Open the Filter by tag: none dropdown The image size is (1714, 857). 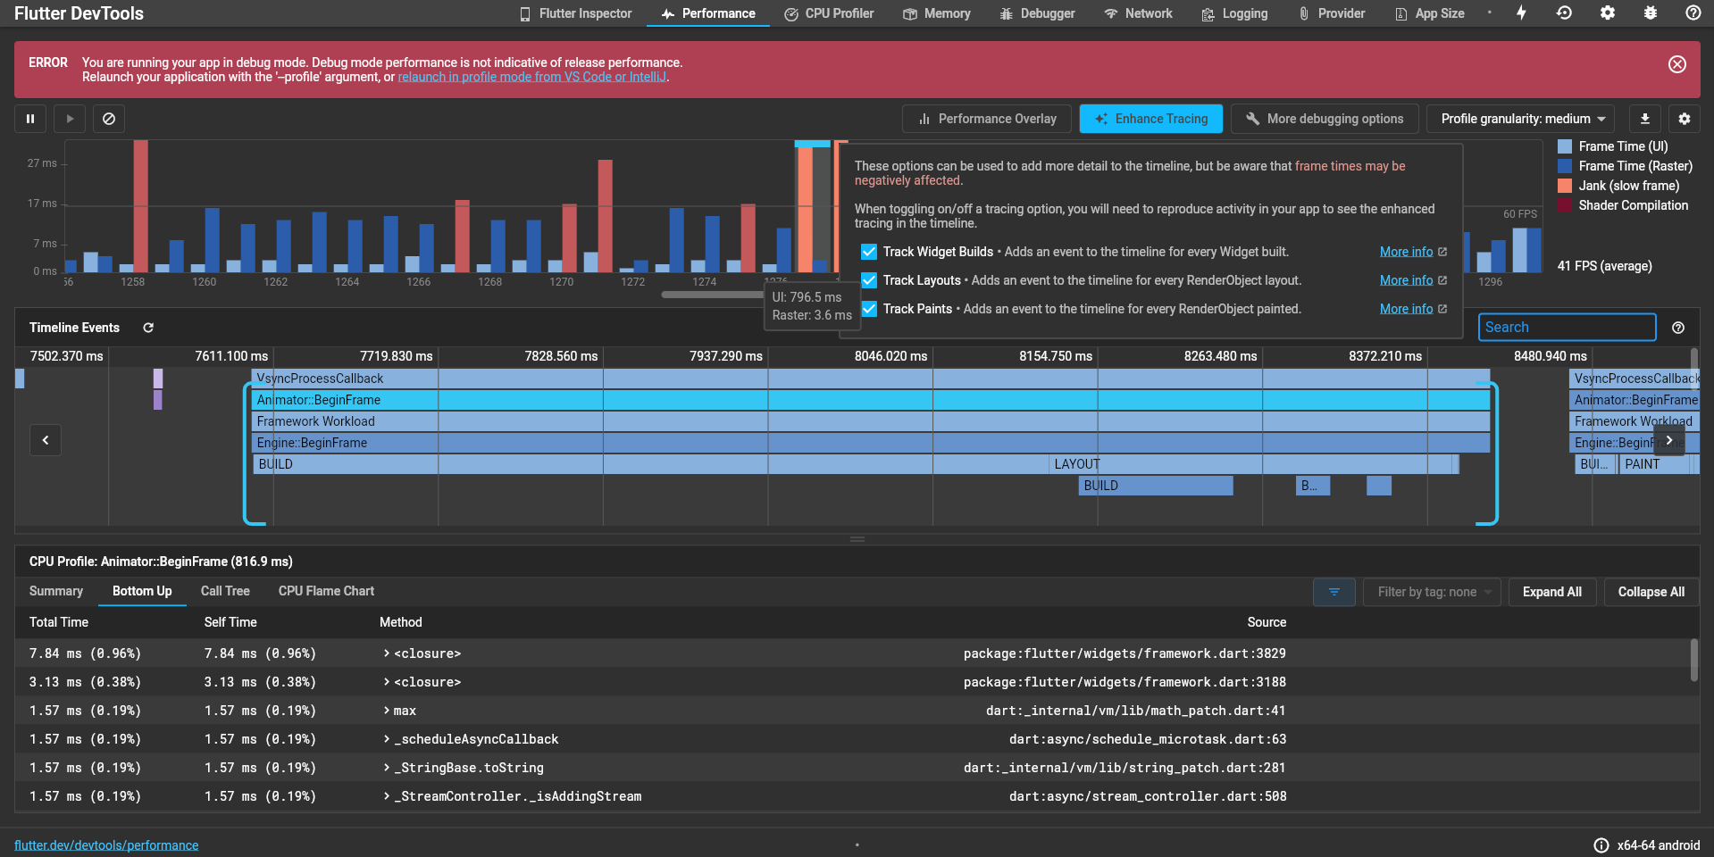point(1431,591)
